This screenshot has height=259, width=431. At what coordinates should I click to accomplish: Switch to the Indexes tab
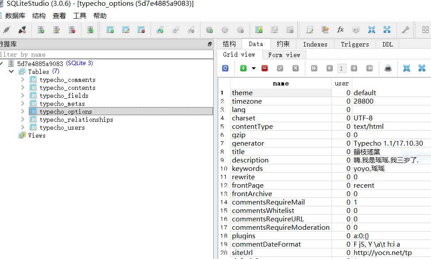pyautogui.click(x=315, y=44)
